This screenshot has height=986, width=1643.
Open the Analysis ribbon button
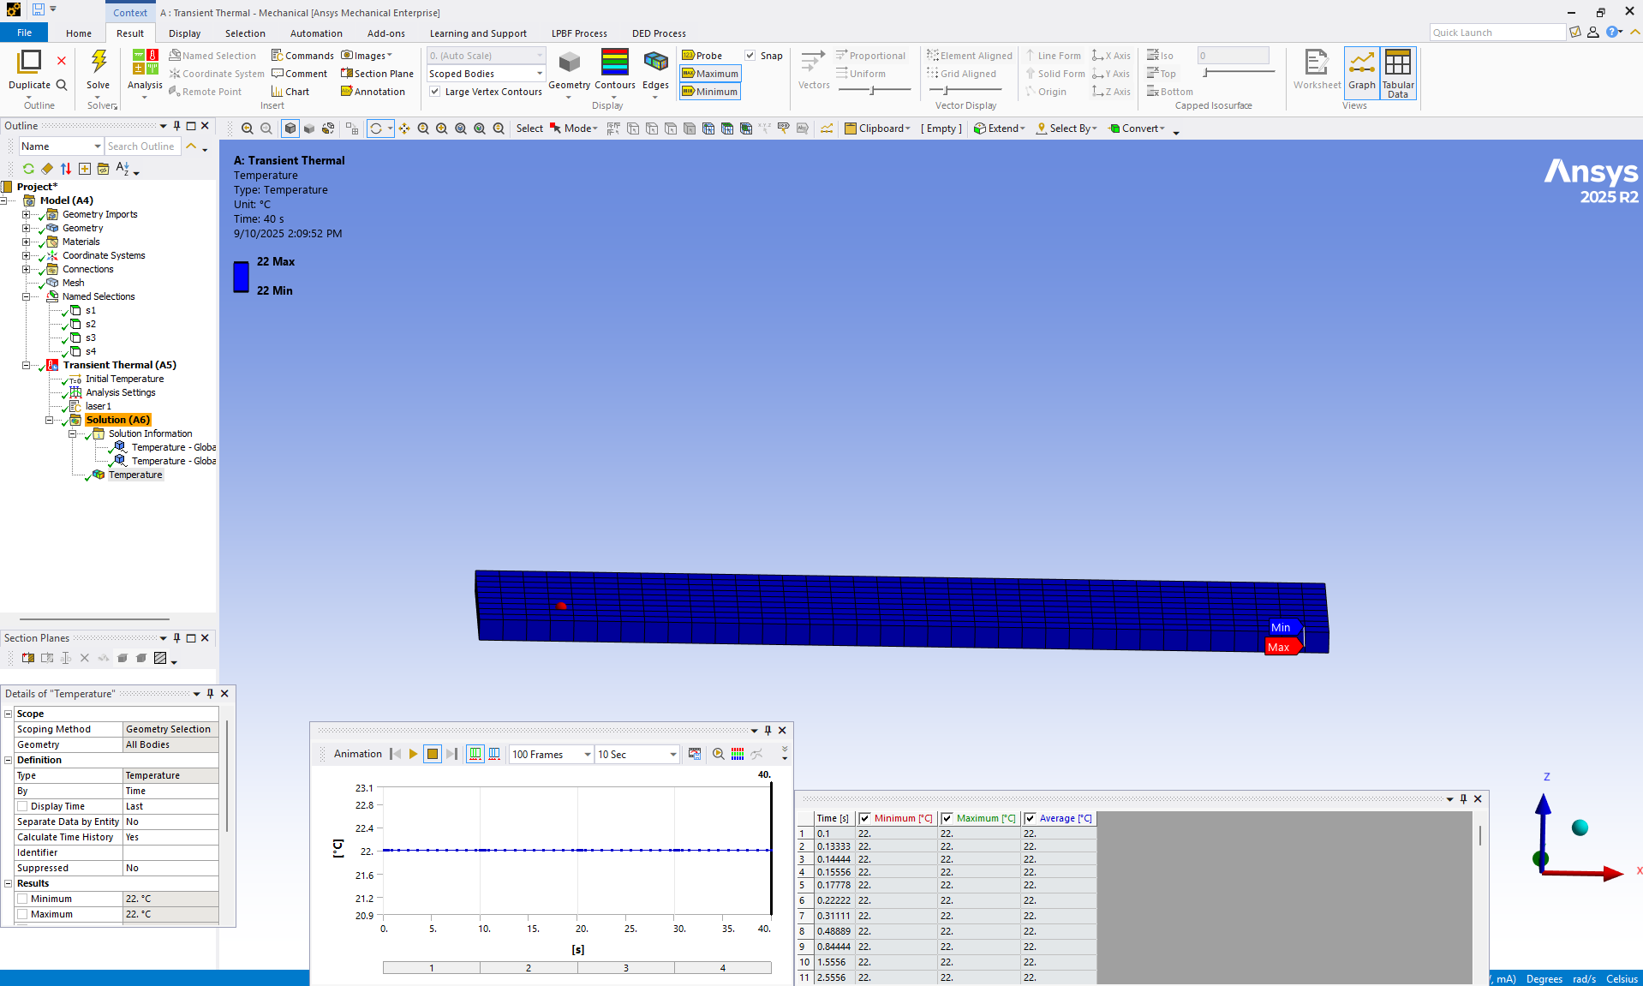[x=145, y=73]
